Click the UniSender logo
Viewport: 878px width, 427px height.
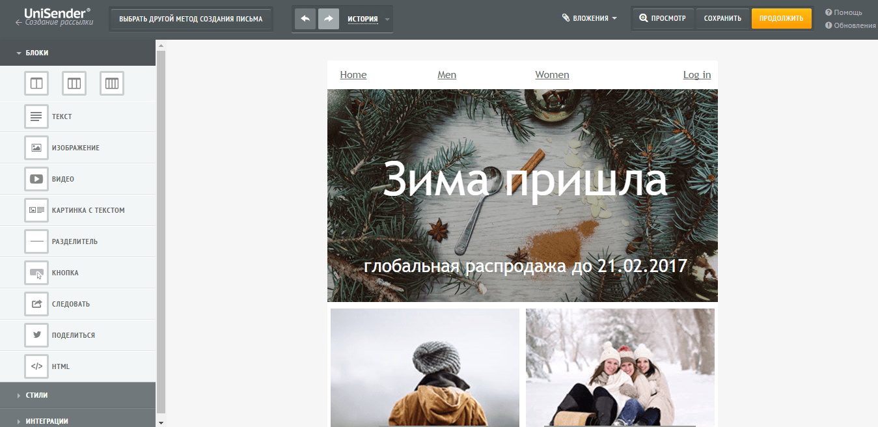(58, 12)
